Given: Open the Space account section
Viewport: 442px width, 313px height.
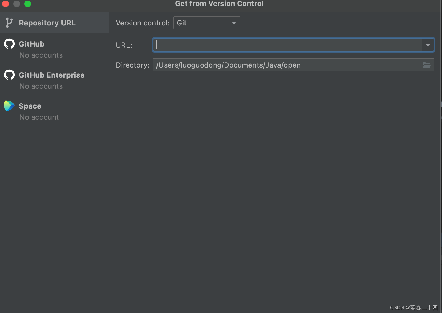Looking at the screenshot, I should pos(54,111).
